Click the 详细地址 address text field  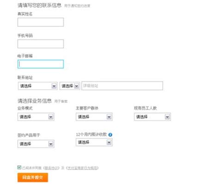pyautogui.click(x=122, y=86)
